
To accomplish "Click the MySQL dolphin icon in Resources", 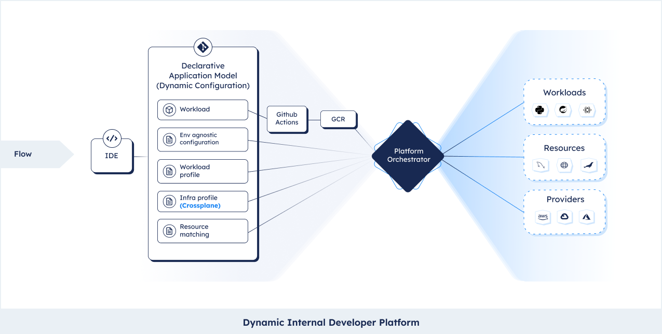I will coord(540,165).
